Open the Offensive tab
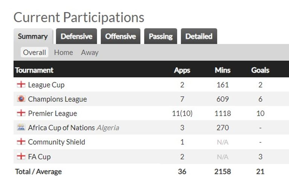The image size is (289, 180). pos(120,36)
